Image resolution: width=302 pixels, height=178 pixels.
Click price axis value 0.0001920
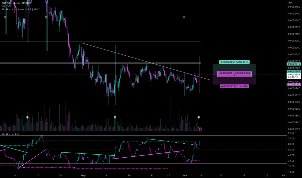294,95
